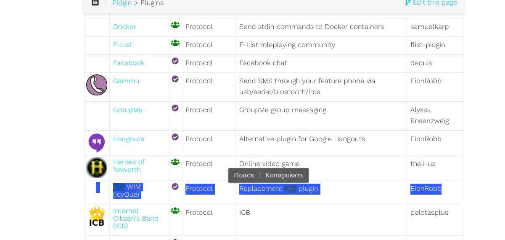
Task: Click the Gammu SMS feature phone description
Action: point(307,87)
